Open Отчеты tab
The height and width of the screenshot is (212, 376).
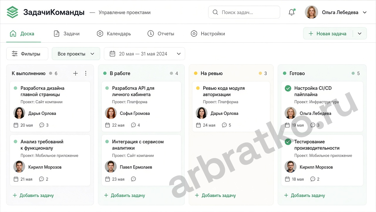coord(161,34)
